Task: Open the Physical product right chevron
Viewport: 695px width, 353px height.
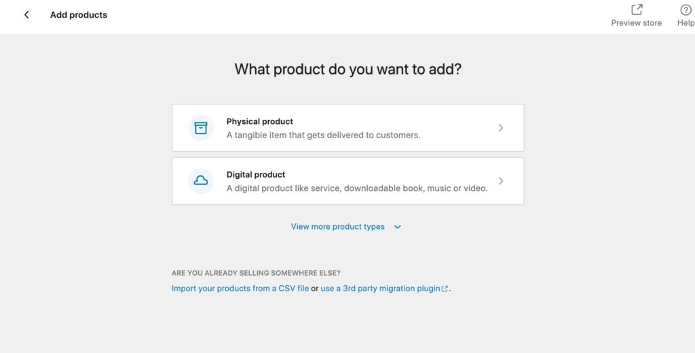Action: point(501,127)
